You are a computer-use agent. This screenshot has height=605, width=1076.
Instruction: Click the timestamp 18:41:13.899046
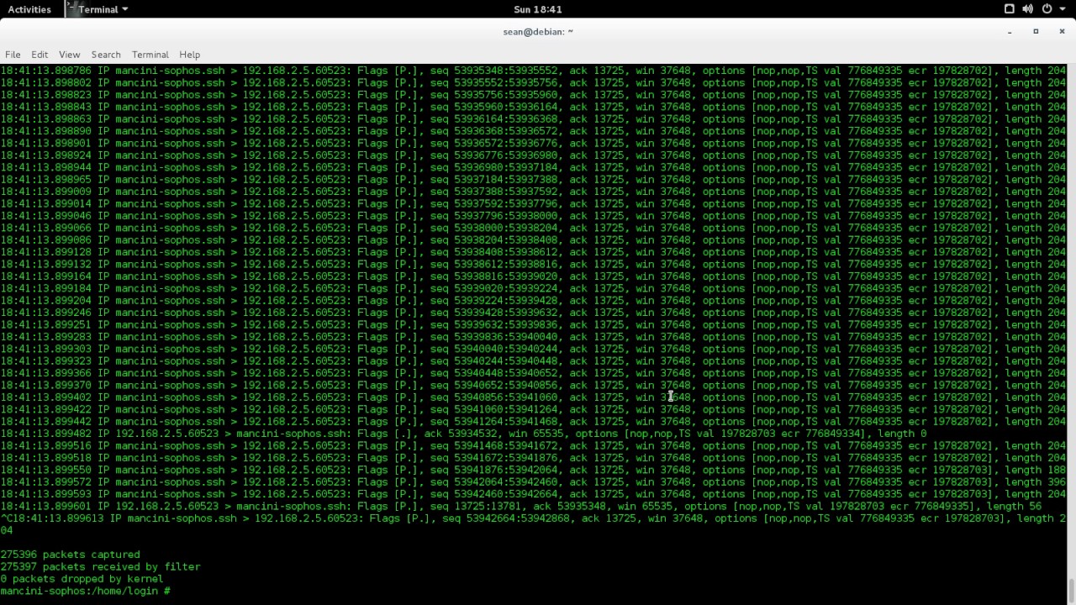click(45, 216)
